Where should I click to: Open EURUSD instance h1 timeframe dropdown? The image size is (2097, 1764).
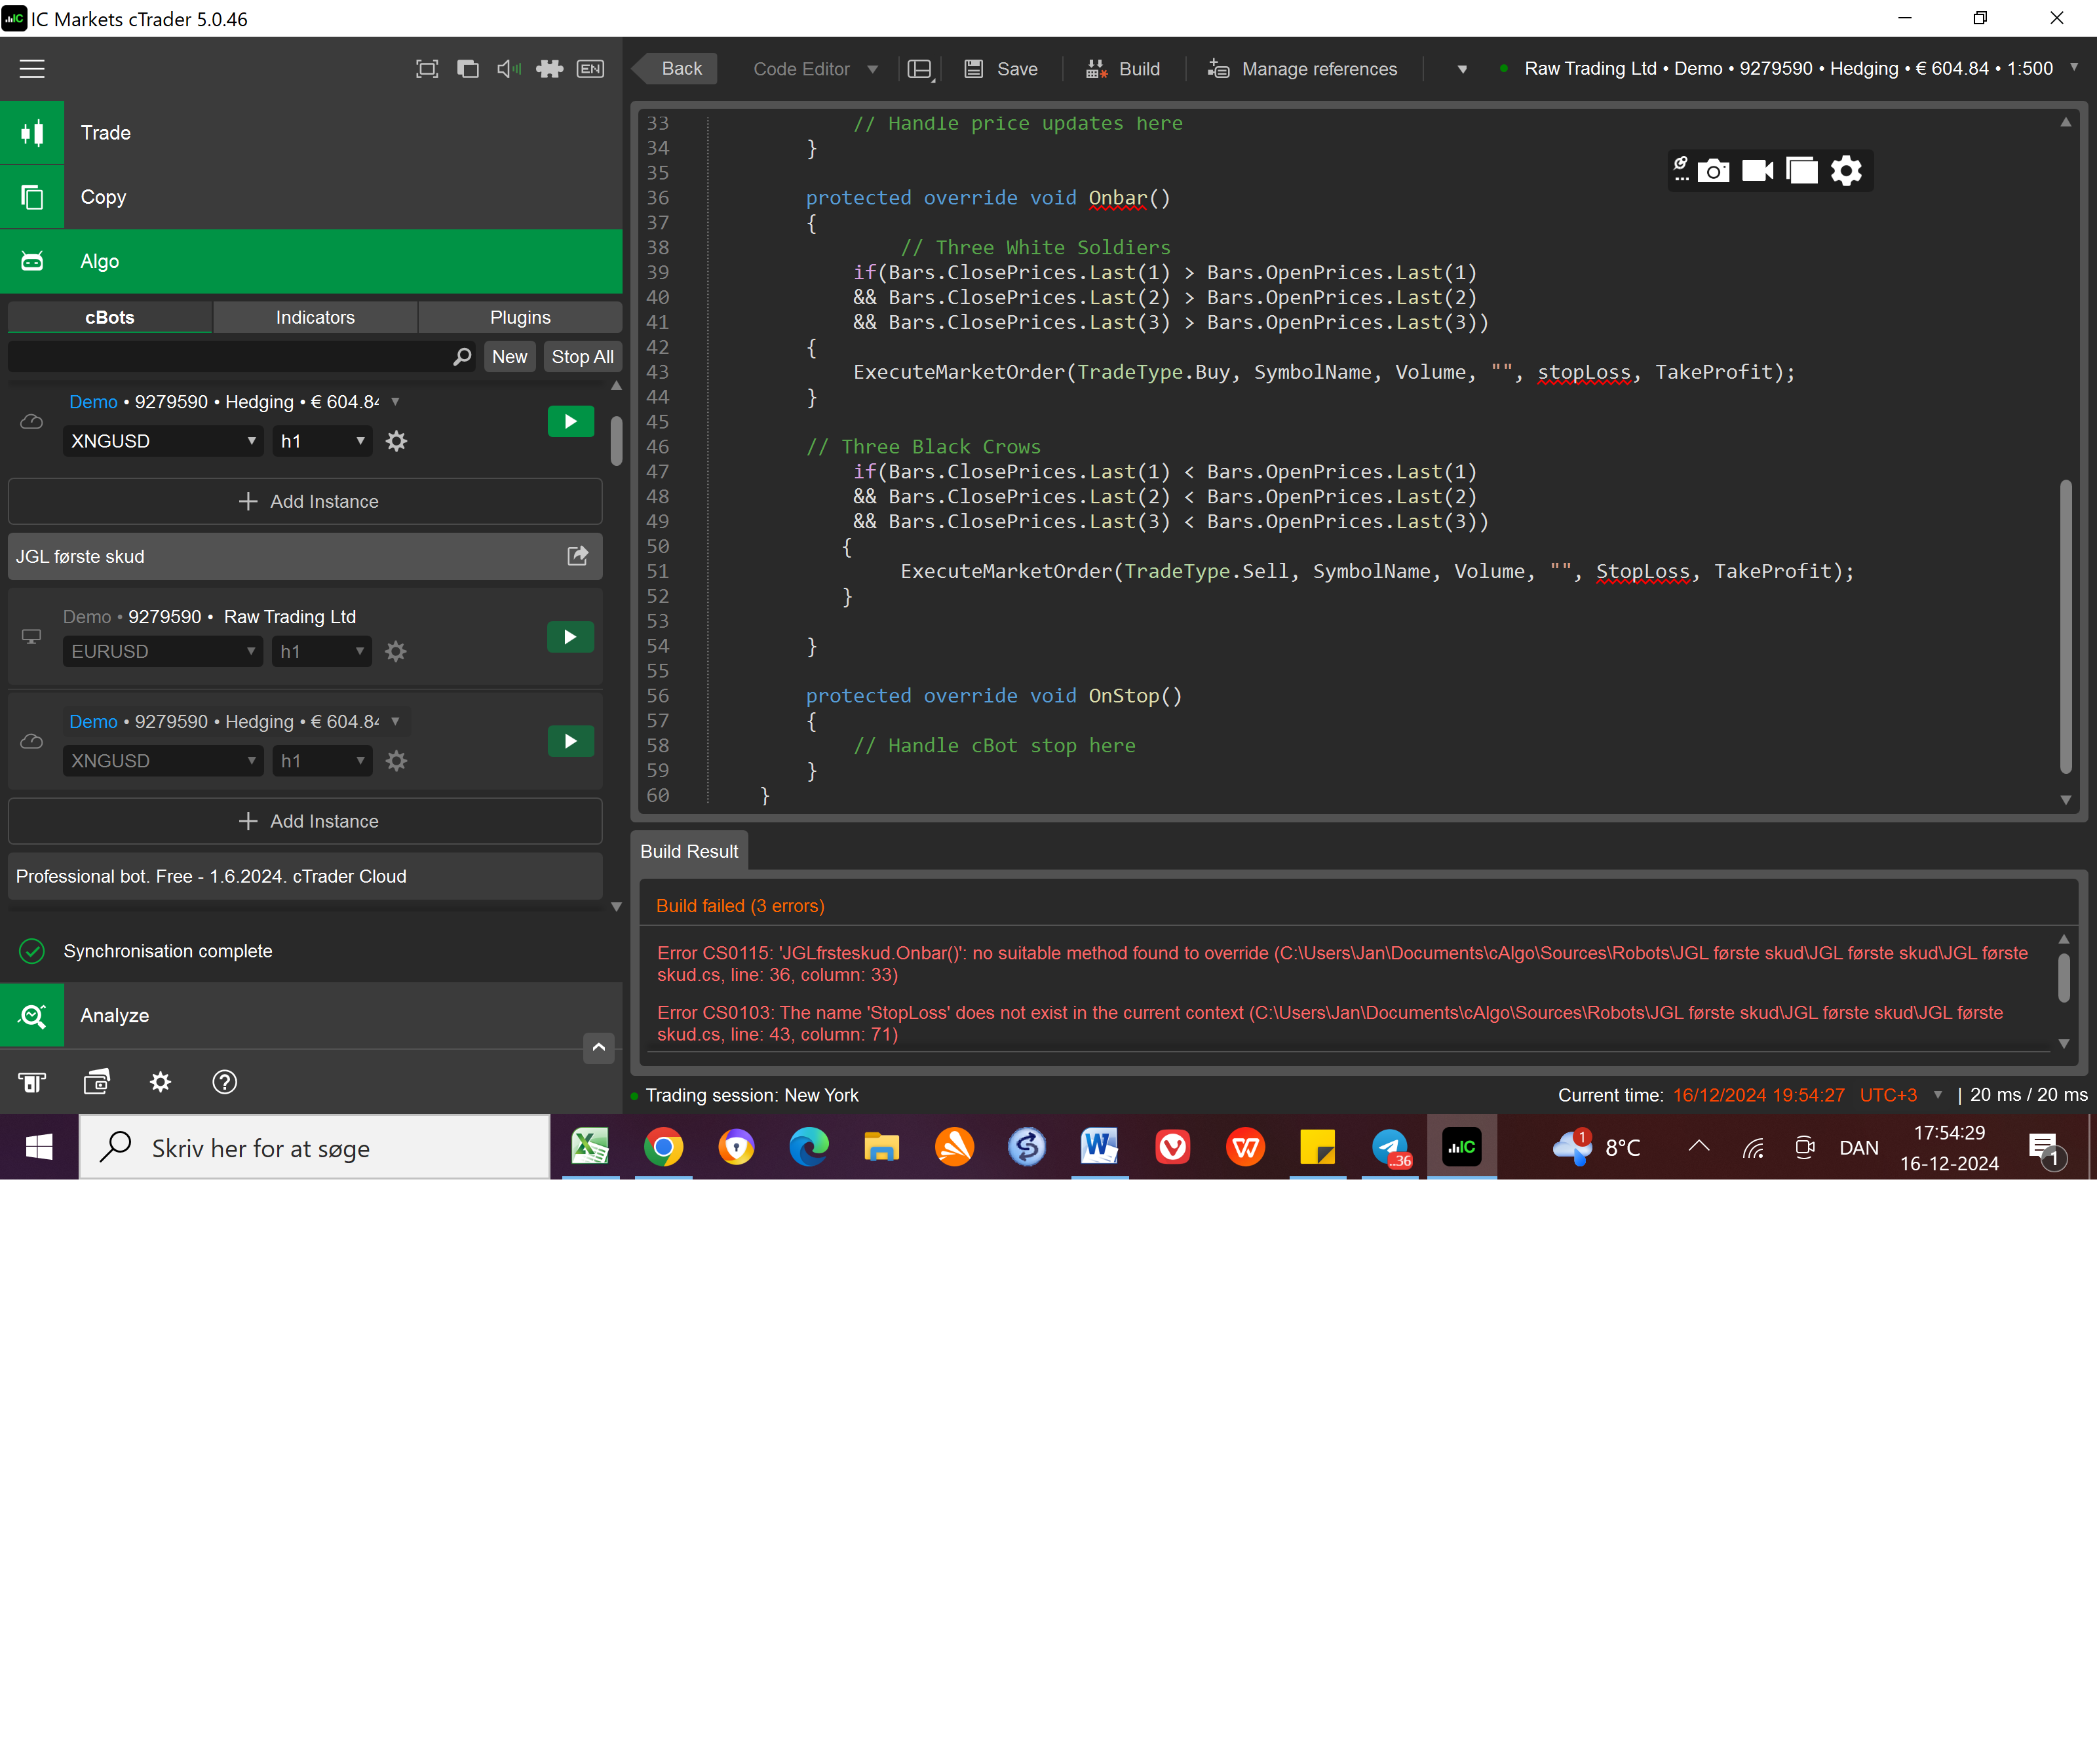322,651
